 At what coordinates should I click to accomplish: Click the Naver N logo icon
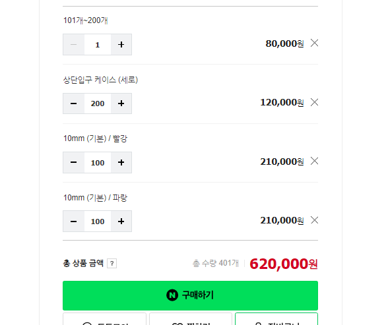coord(172,295)
